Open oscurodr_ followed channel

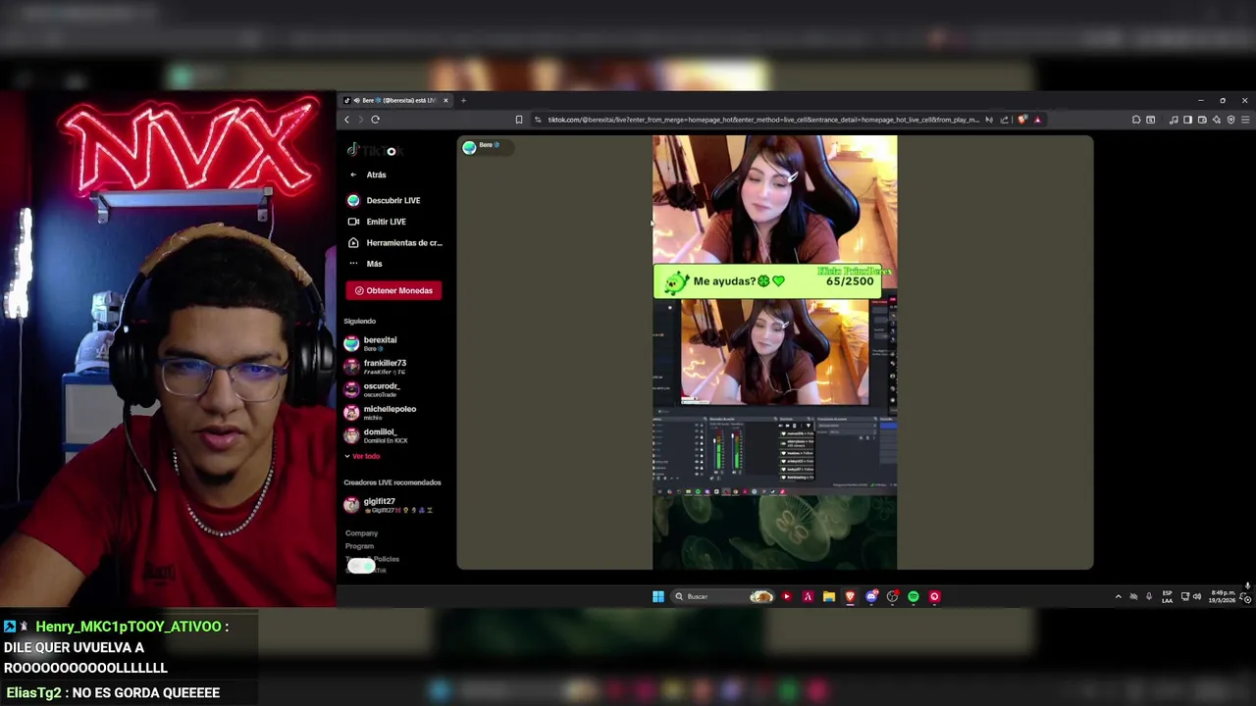pos(373,389)
